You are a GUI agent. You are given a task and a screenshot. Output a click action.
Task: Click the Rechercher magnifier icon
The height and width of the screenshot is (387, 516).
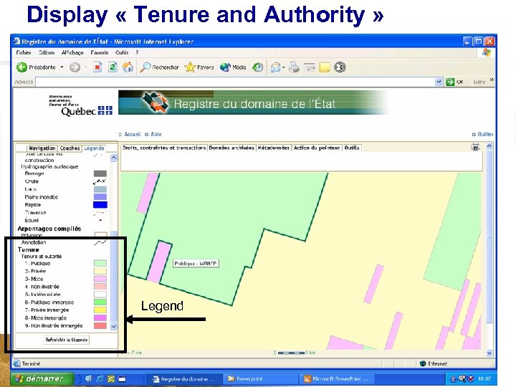(145, 67)
